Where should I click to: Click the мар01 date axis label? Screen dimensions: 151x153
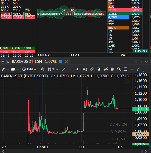[x=43, y=147]
